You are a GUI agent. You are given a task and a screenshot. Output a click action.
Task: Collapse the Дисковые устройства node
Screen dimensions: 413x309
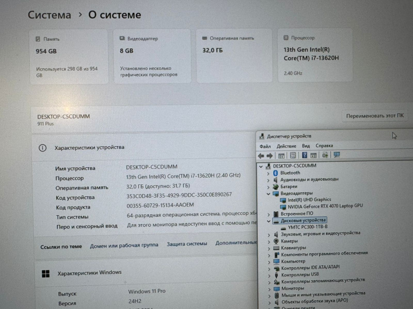(268, 221)
